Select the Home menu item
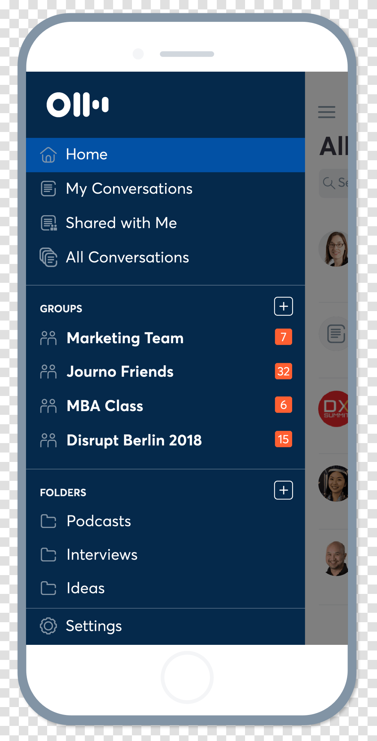This screenshot has height=741, width=377. point(87,155)
